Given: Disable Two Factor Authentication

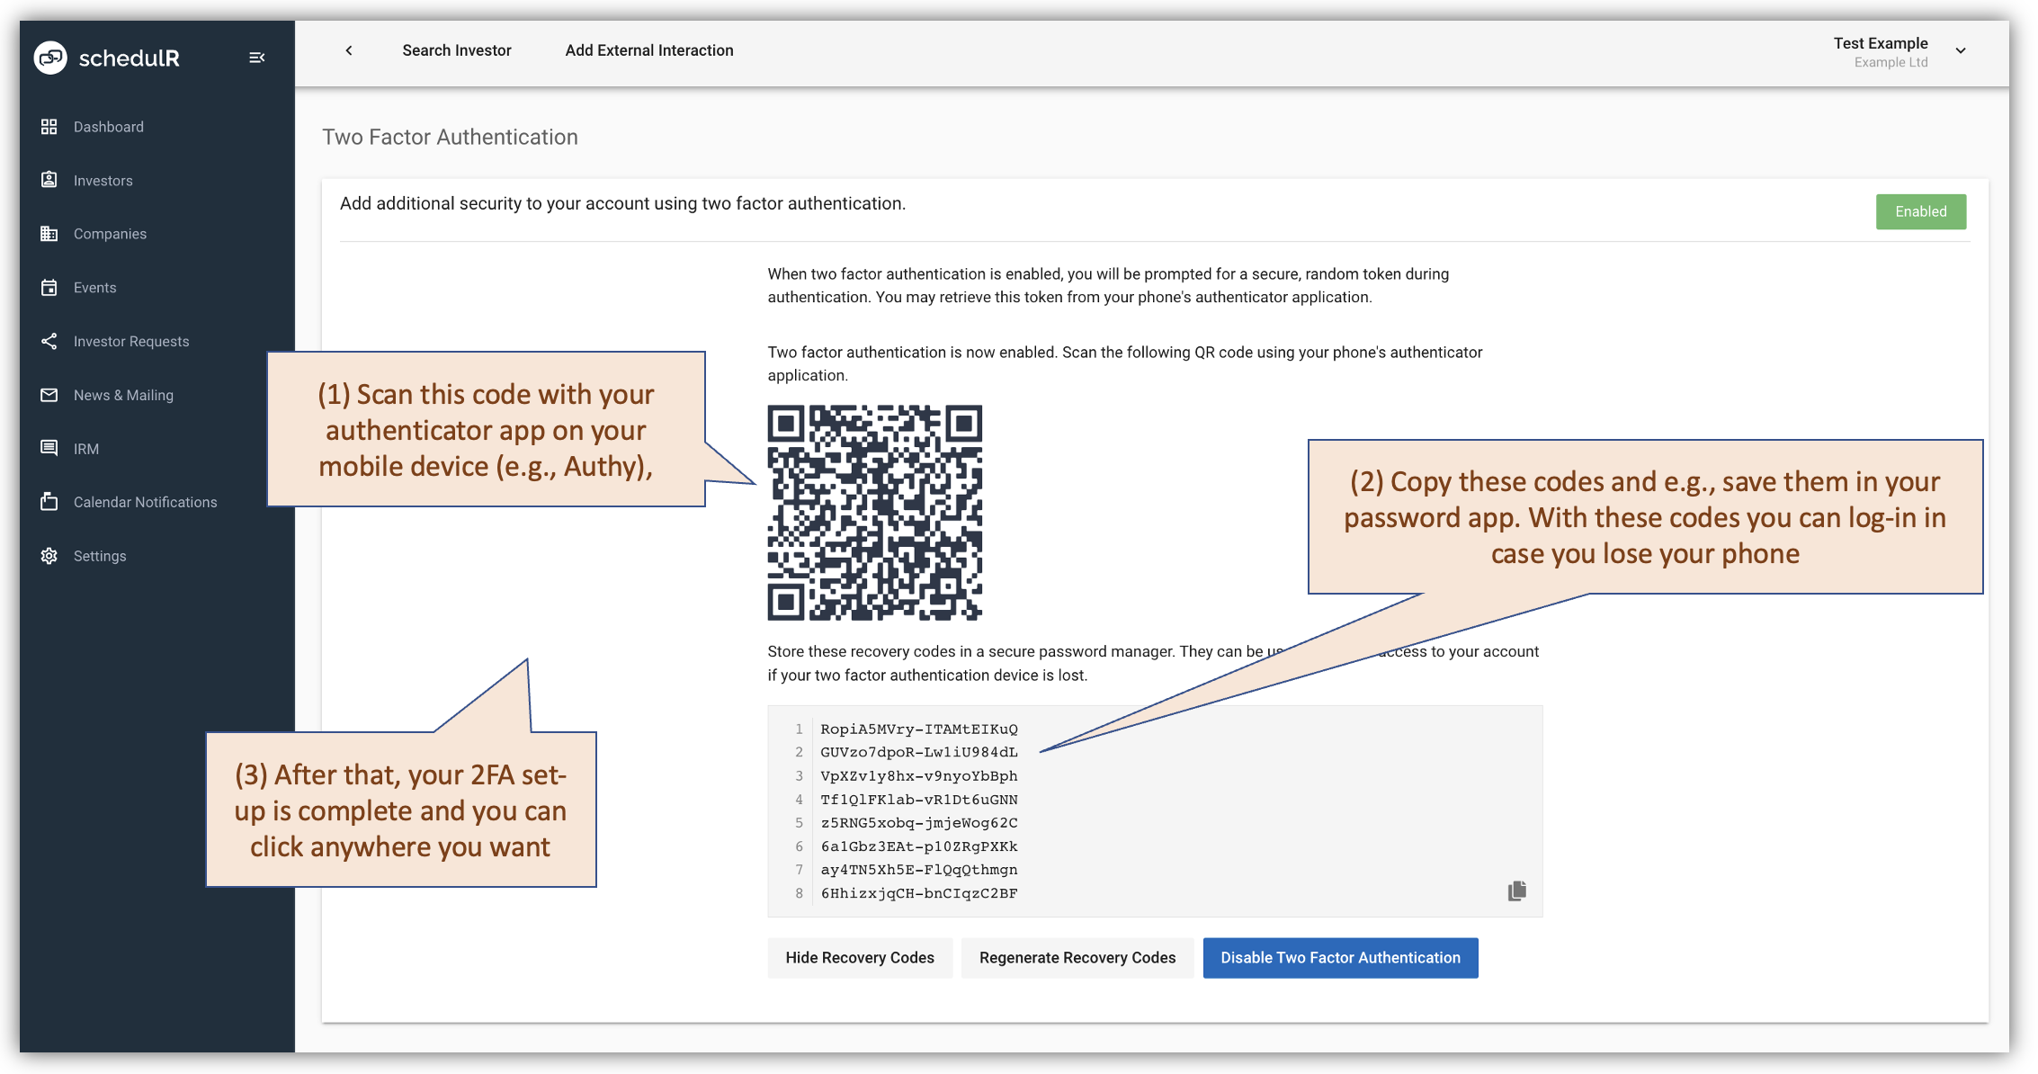Looking at the screenshot, I should click(1339, 957).
